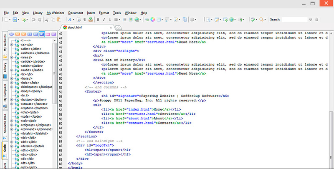Image resolution: width=334 pixels, height=169 pixels.
Task: Click the download tray icon in toolbar
Action: (x=91, y=20)
